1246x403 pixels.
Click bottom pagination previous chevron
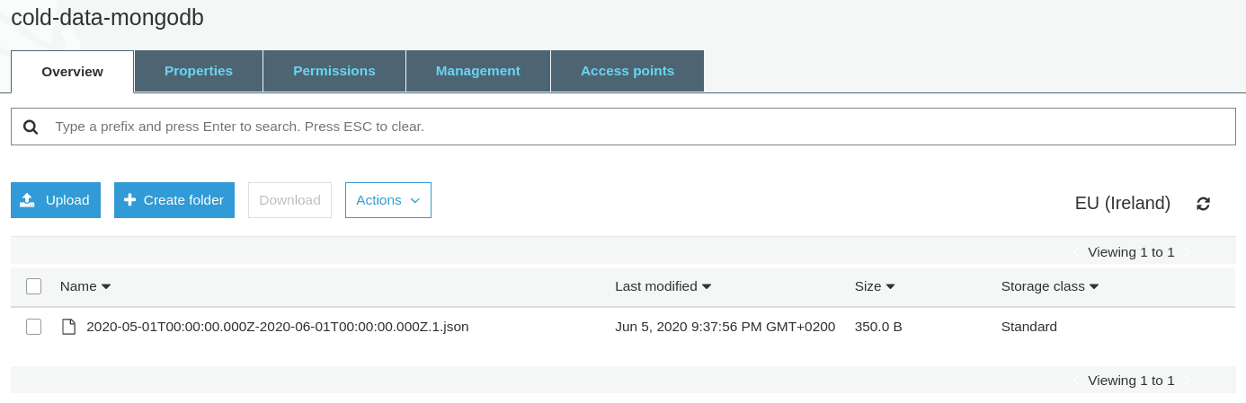point(1074,381)
